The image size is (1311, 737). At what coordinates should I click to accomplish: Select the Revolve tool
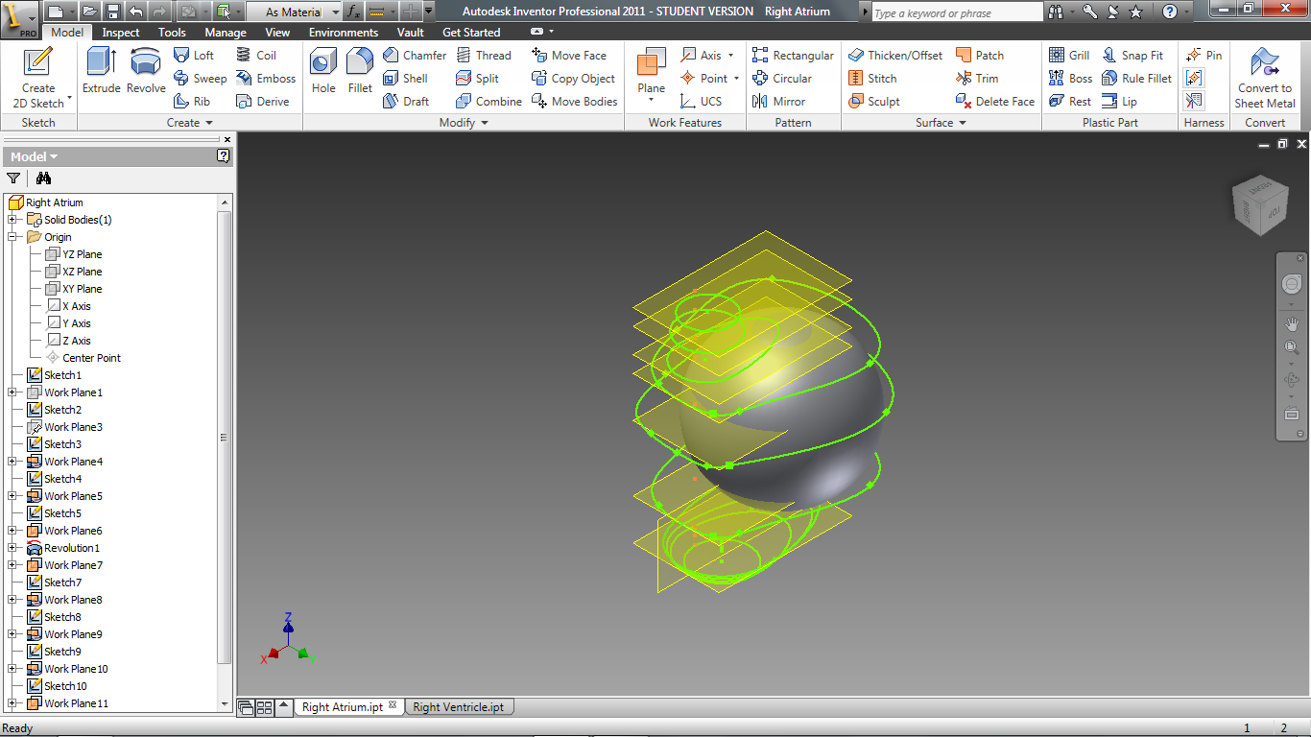(x=146, y=72)
